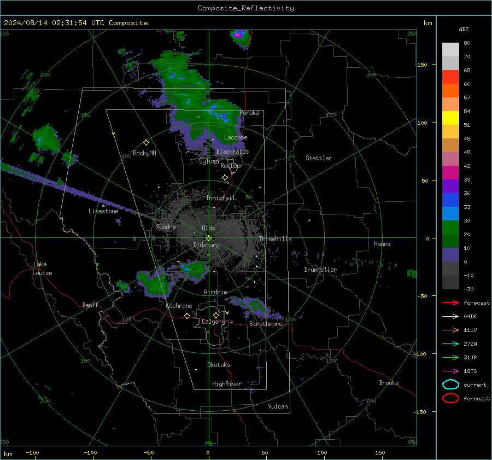This screenshot has height=460, width=492.
Task: Click the Banff label
Action: point(90,305)
